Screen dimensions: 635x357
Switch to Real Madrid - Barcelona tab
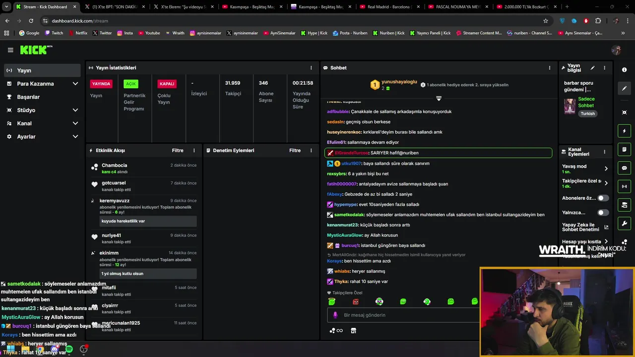(x=388, y=7)
